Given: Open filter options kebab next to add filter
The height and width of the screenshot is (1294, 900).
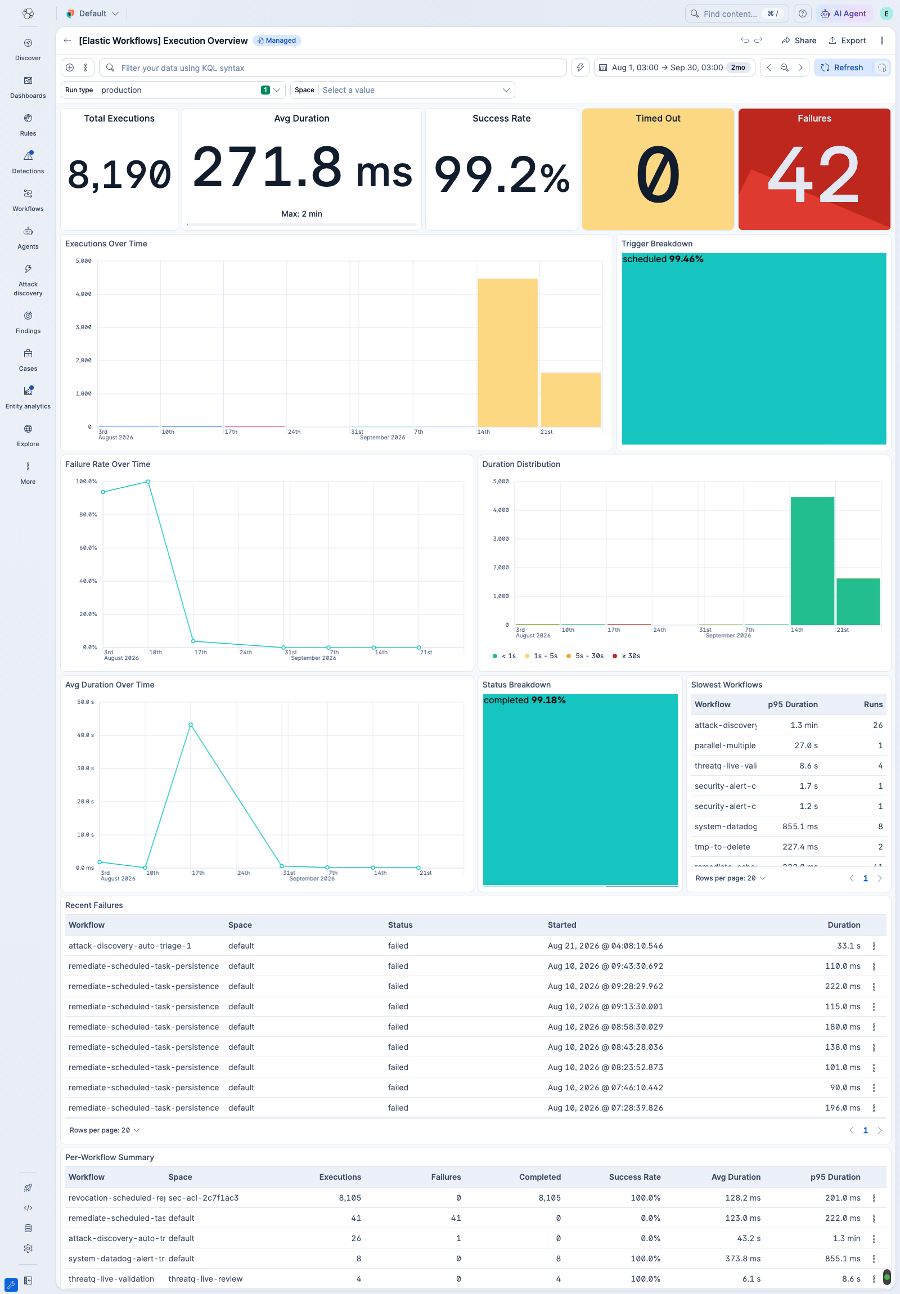Looking at the screenshot, I should (85, 68).
